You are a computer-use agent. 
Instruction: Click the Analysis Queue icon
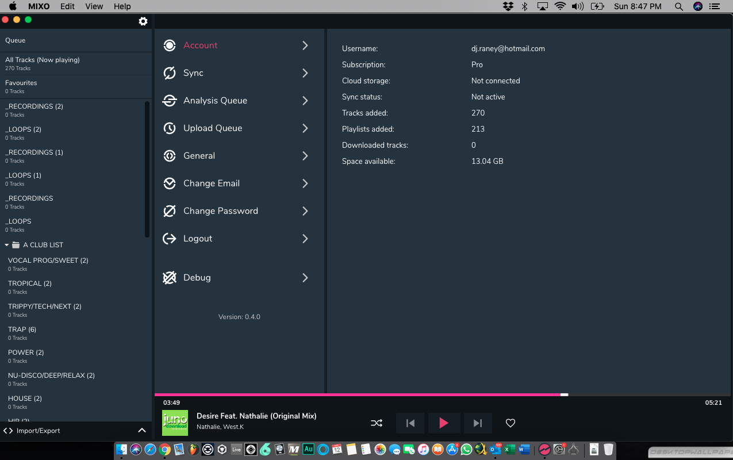[169, 101]
